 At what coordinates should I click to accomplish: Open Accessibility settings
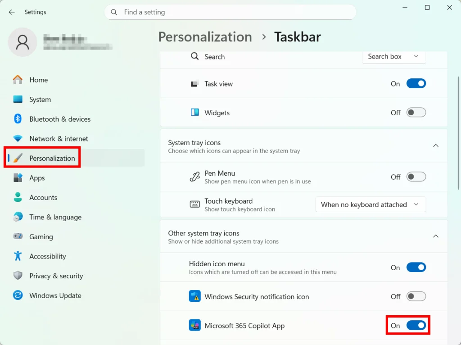click(47, 256)
